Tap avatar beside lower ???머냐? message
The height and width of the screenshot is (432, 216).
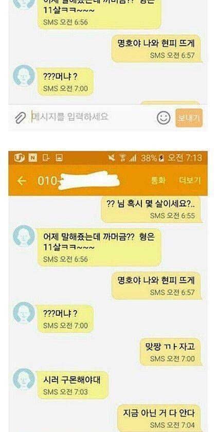point(24,313)
